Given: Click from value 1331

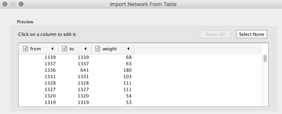Looking at the screenshot, I should [x=50, y=77].
